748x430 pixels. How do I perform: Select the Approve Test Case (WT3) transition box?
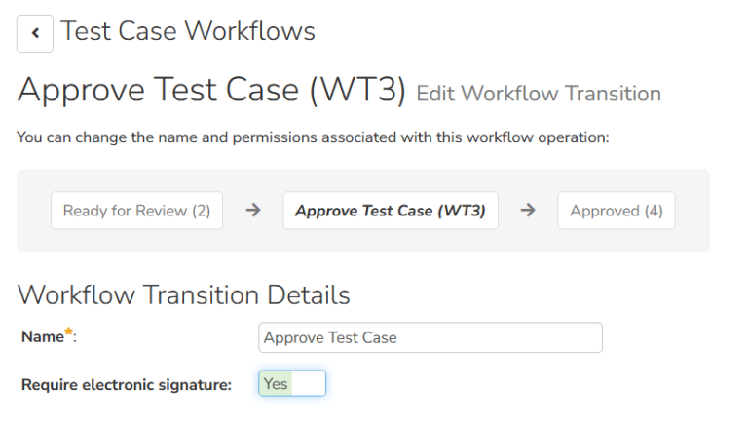[391, 211]
